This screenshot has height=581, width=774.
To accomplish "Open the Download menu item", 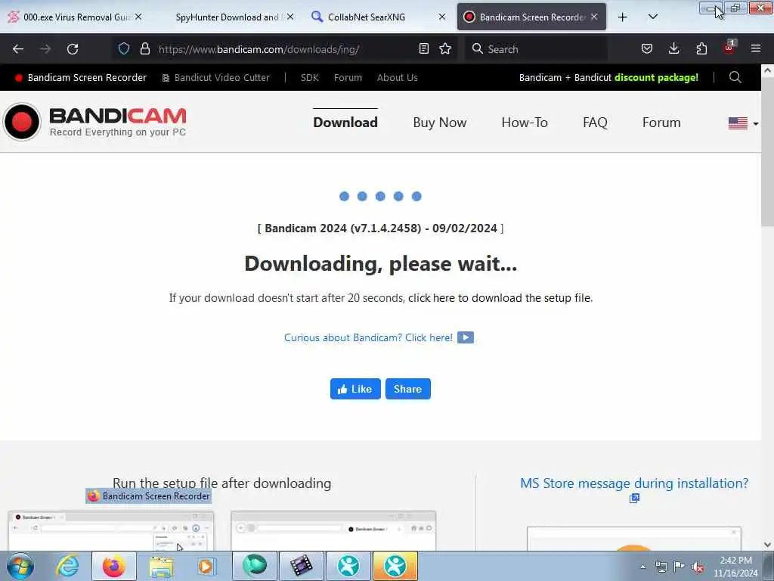I will pyautogui.click(x=345, y=123).
